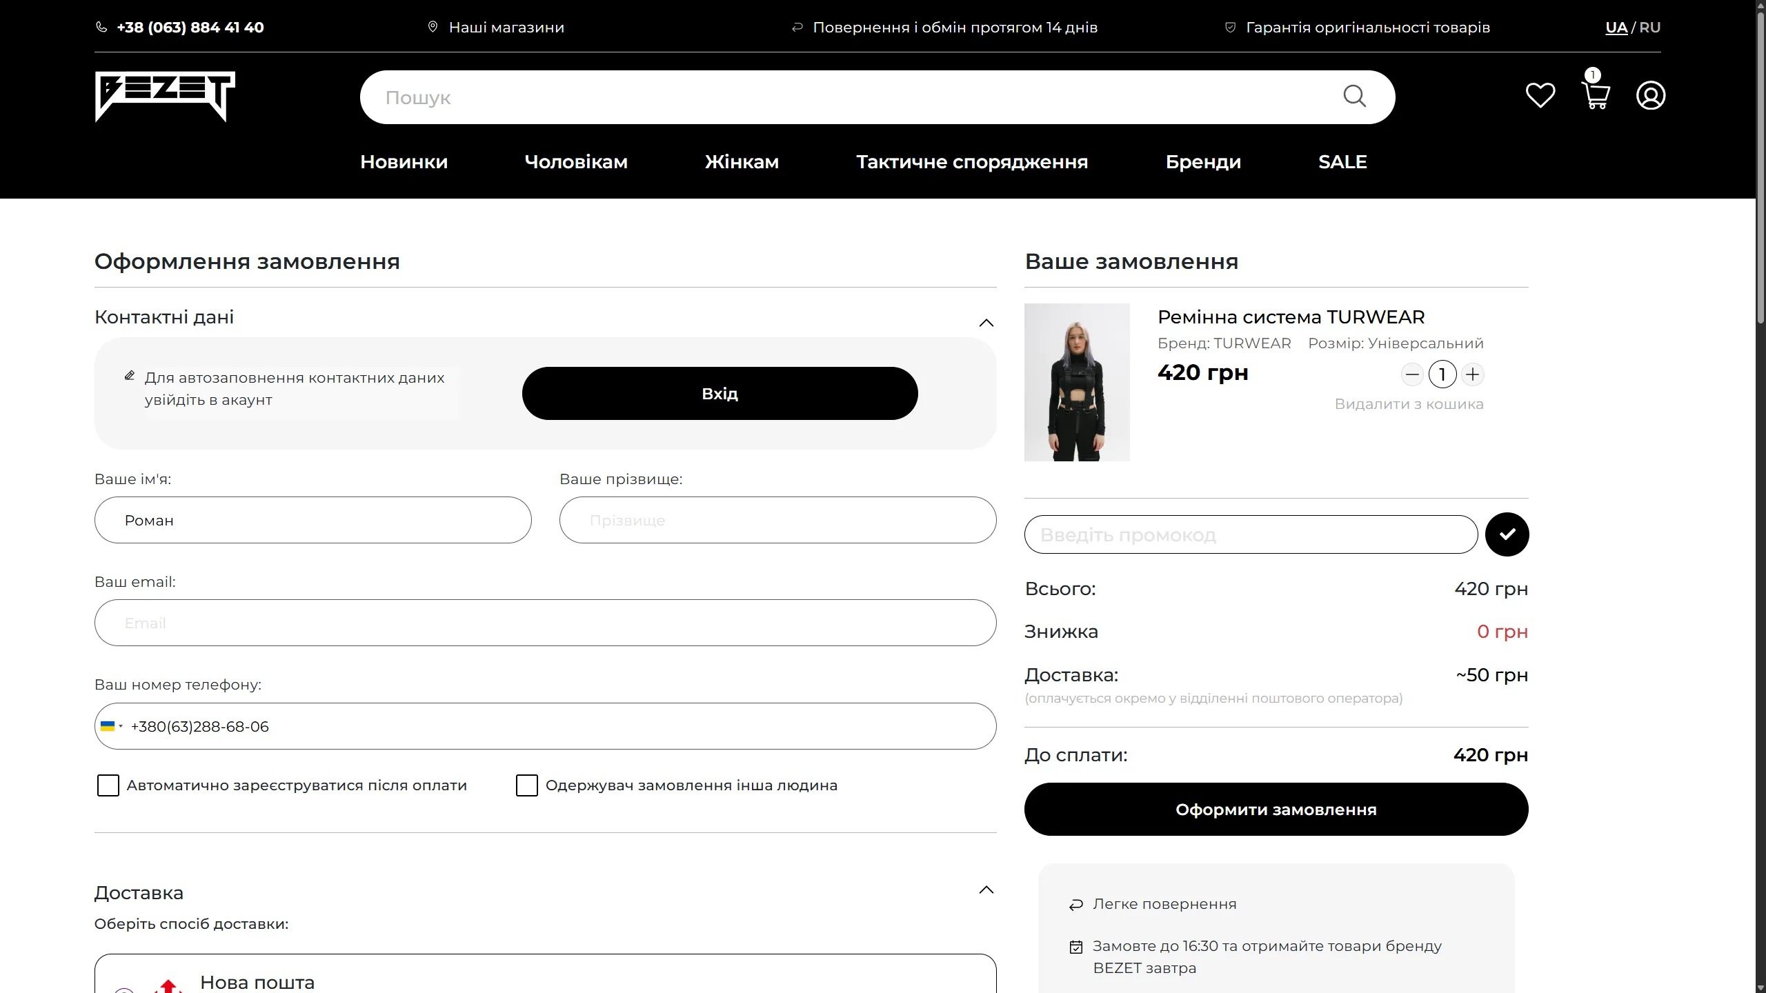
Task: Enable automatic registration after payment checkbox
Action: click(108, 785)
